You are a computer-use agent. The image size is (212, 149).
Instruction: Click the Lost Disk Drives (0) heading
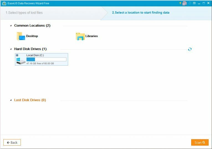point(30,100)
